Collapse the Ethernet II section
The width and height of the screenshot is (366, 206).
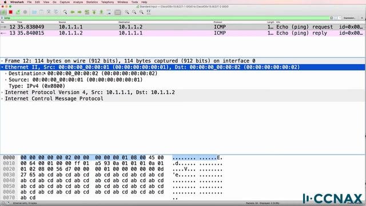[x=2, y=68]
